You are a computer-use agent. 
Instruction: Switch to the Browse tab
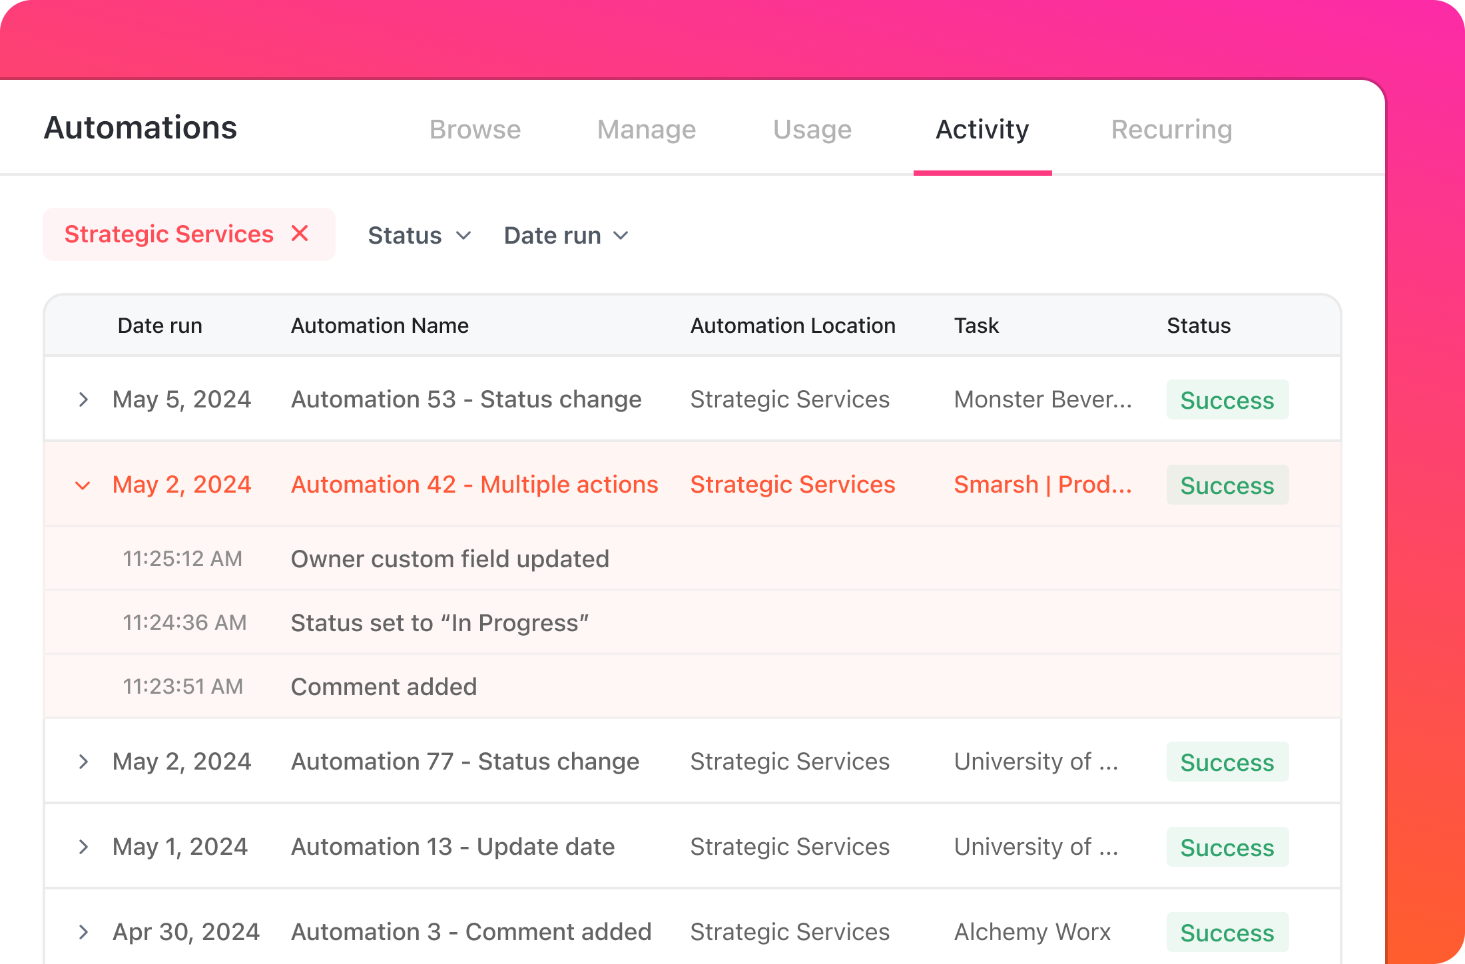475,128
